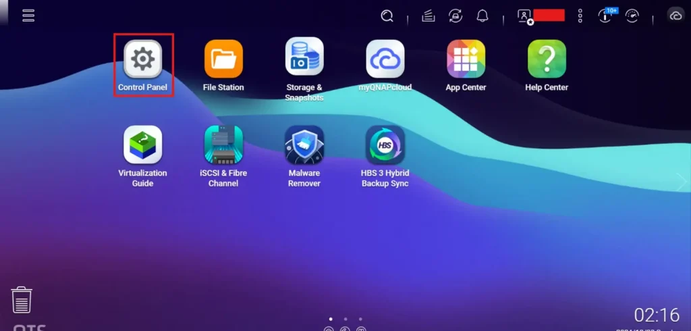Click the 02:16 desktop clock
691x331 pixels.
(657, 315)
